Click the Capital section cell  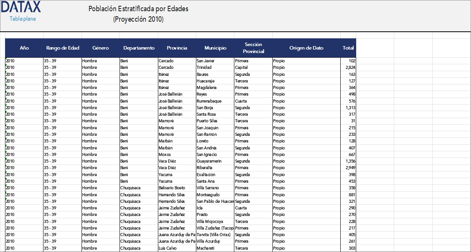point(241,67)
